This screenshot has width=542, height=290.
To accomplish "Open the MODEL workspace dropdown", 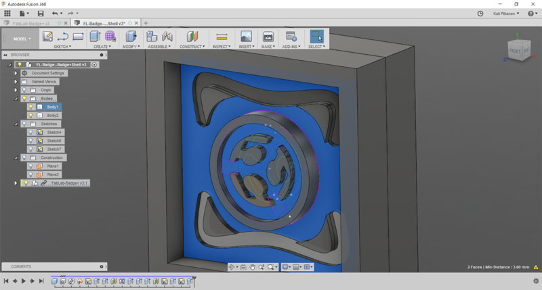I will coord(22,39).
